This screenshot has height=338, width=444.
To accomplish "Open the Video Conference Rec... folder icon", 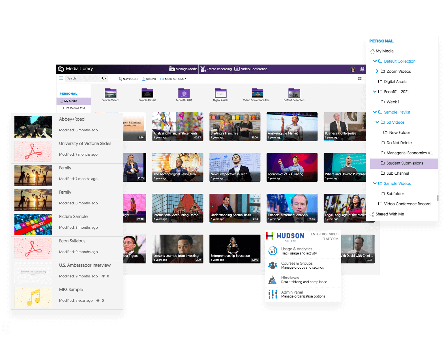I will [x=257, y=93].
